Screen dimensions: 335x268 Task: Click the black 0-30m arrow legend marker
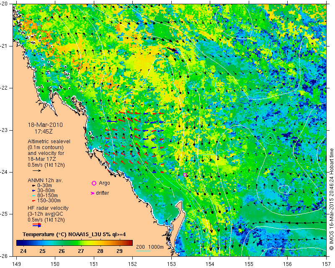tap(33, 186)
